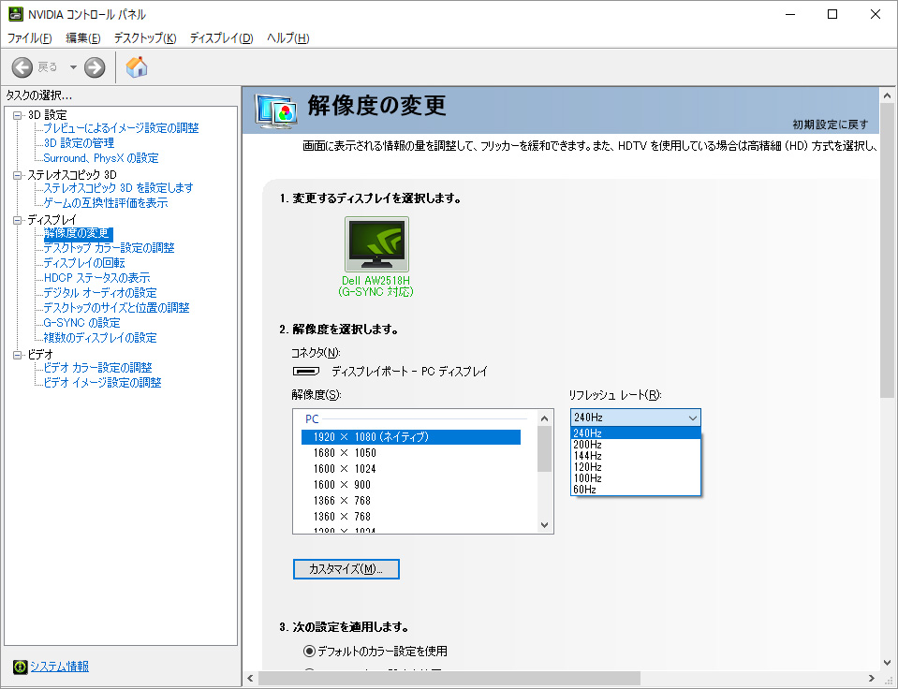898x689 pixels.
Task: Click the green system info icon
Action: (20, 667)
